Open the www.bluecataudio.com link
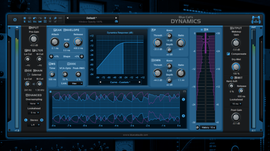 135,135
